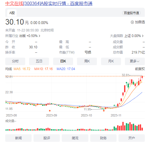Image resolution: width=152 pixels, height=144 pixels.
Task: Click the 22.38 price axis label
Action: pyautogui.click(x=9, y=92)
